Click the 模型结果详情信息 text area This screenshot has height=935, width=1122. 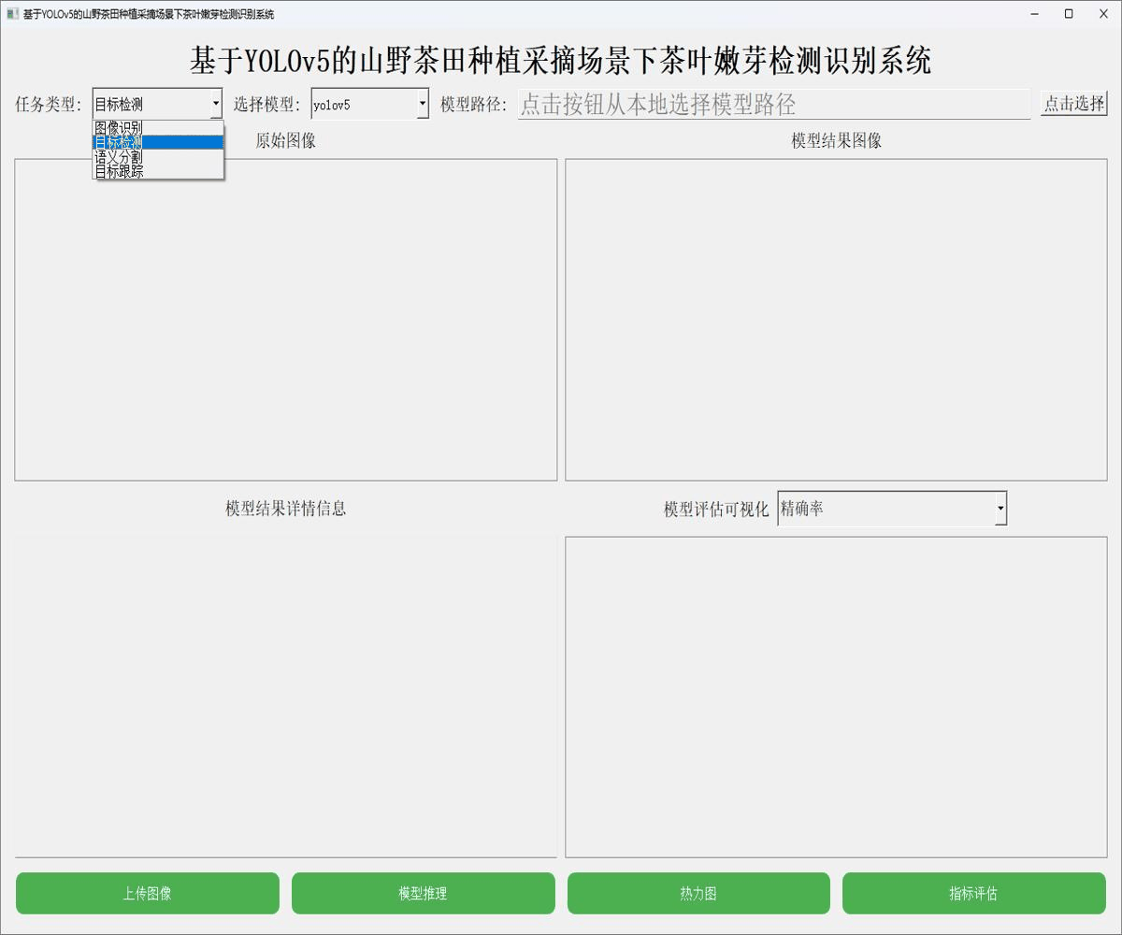coord(286,697)
